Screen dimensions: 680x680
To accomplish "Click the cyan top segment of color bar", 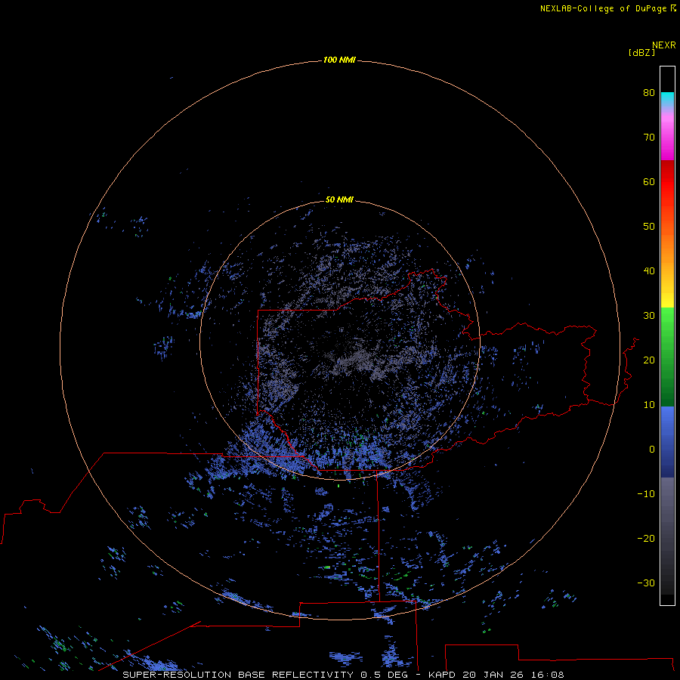I will (x=667, y=97).
